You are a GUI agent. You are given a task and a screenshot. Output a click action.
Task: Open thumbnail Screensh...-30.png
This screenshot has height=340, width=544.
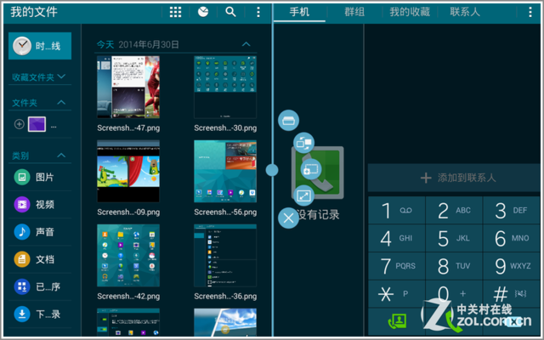pos(225,87)
